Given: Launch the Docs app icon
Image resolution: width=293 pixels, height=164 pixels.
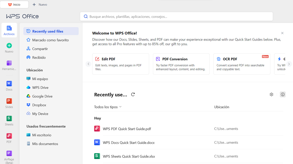Looking at the screenshot, I should (x=9, y=83).
